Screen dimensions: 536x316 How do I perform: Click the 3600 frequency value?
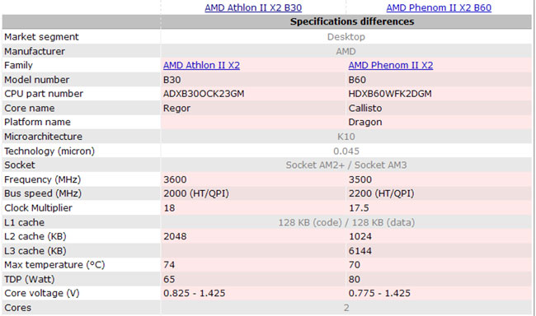(x=175, y=179)
